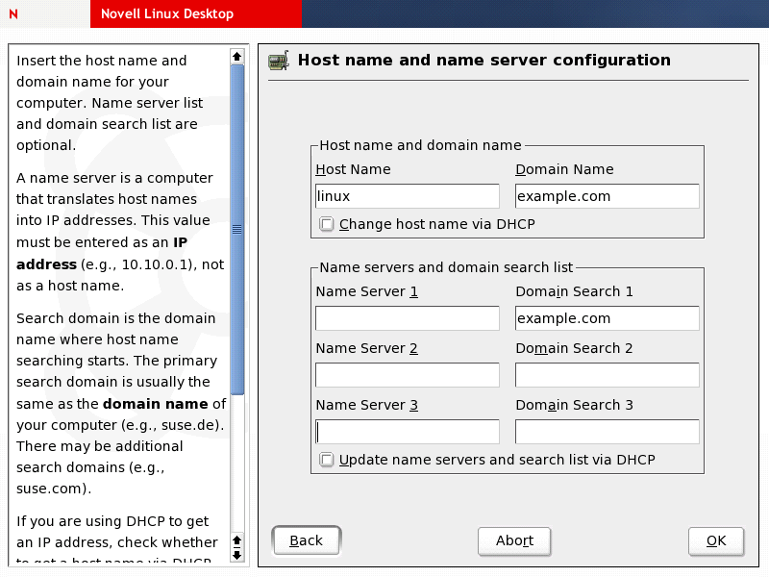Click the Name Server 3 label

367,405
